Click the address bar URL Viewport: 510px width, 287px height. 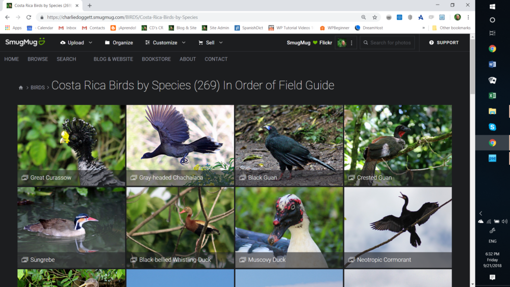tap(122, 17)
